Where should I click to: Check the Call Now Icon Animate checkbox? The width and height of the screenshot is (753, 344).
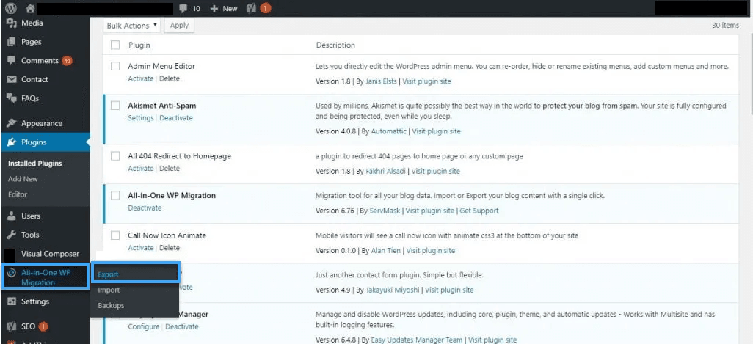(115, 235)
